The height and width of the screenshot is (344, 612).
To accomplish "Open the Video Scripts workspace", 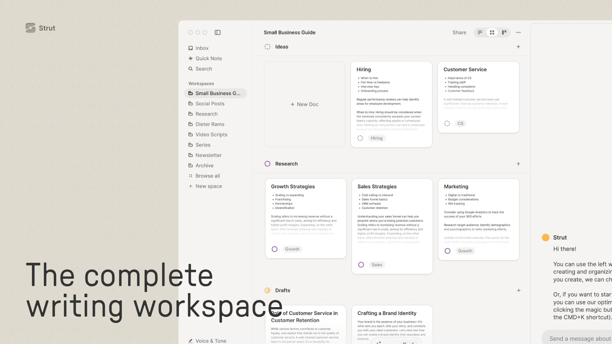I will (208, 135).
